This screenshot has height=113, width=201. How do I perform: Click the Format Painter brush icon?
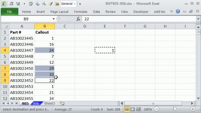tap(50, 4)
